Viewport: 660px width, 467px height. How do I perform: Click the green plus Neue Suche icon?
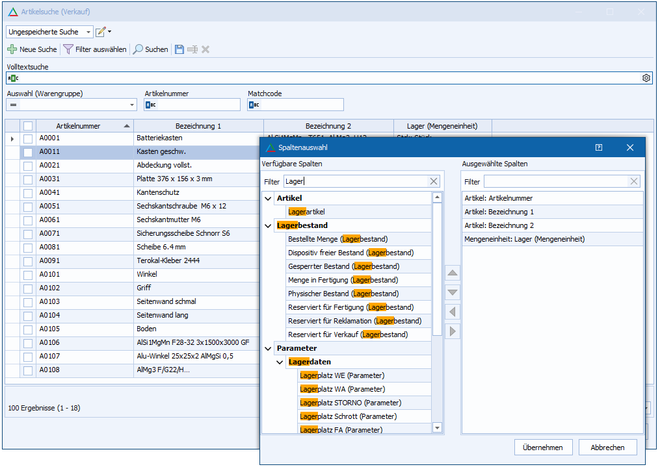point(12,49)
